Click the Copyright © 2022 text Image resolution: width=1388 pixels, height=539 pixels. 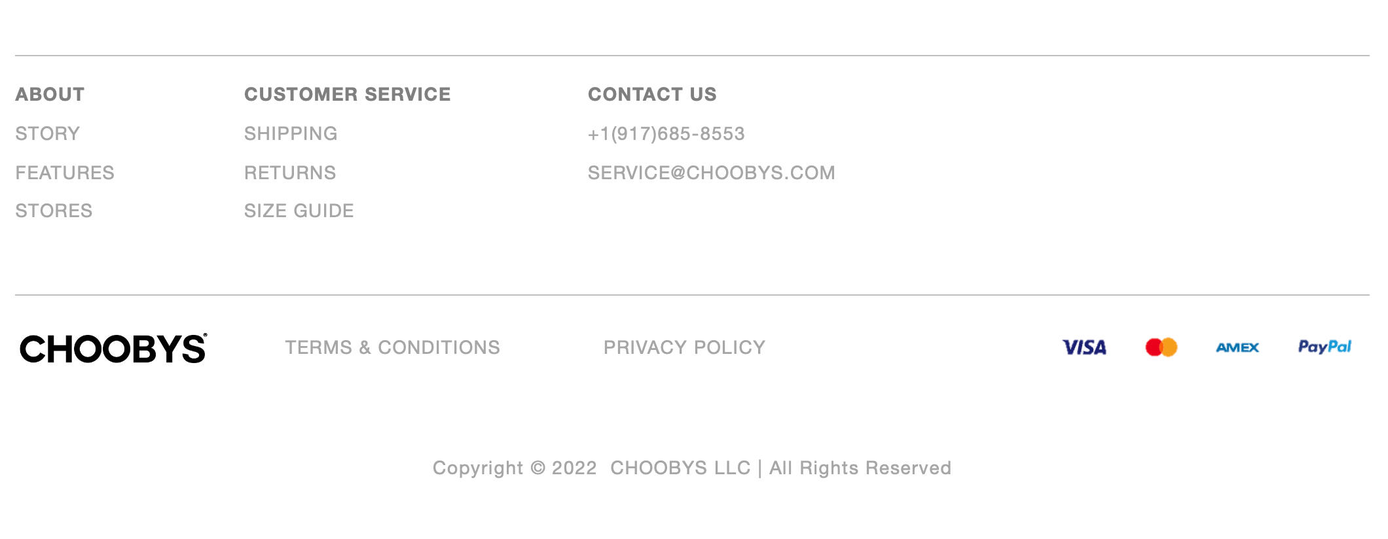pos(515,468)
